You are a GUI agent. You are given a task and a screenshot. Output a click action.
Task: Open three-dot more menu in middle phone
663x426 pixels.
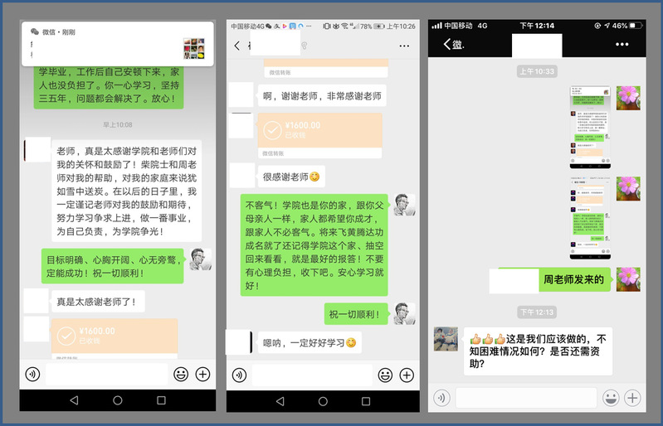405,46
